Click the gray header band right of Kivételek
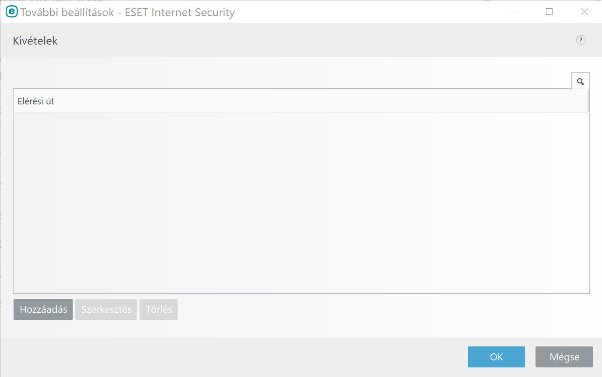Viewport: 602px width, 377px height. [x=315, y=40]
